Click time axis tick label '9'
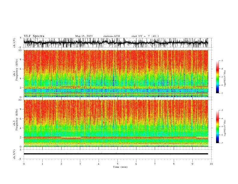The image size is (238, 184). tap(192, 164)
